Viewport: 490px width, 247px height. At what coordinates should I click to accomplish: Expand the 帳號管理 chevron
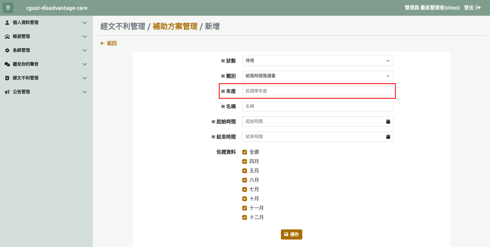click(85, 37)
